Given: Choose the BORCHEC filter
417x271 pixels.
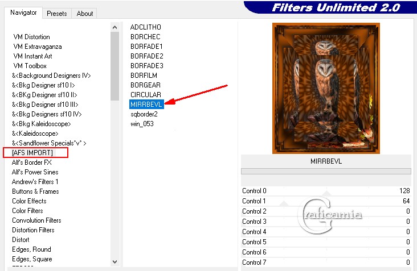Looking at the screenshot, I should [x=145, y=37].
